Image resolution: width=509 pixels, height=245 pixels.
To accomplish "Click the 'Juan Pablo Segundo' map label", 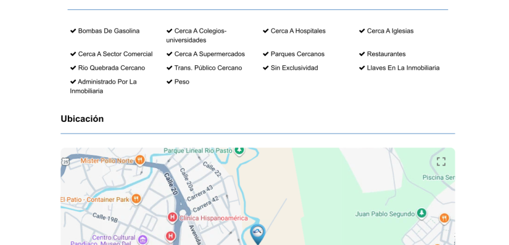I will coord(385,214).
